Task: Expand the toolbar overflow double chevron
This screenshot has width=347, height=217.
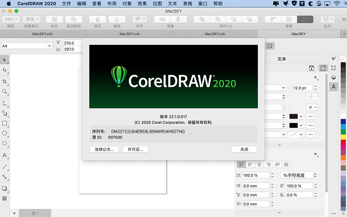Action: click(344, 19)
